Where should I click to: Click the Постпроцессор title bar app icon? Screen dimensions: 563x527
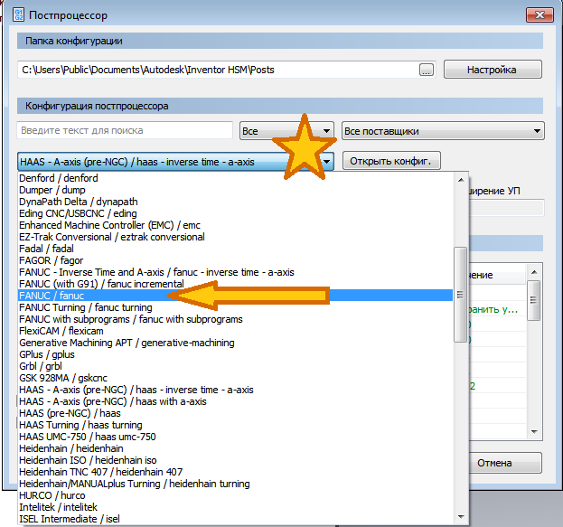[x=18, y=15]
